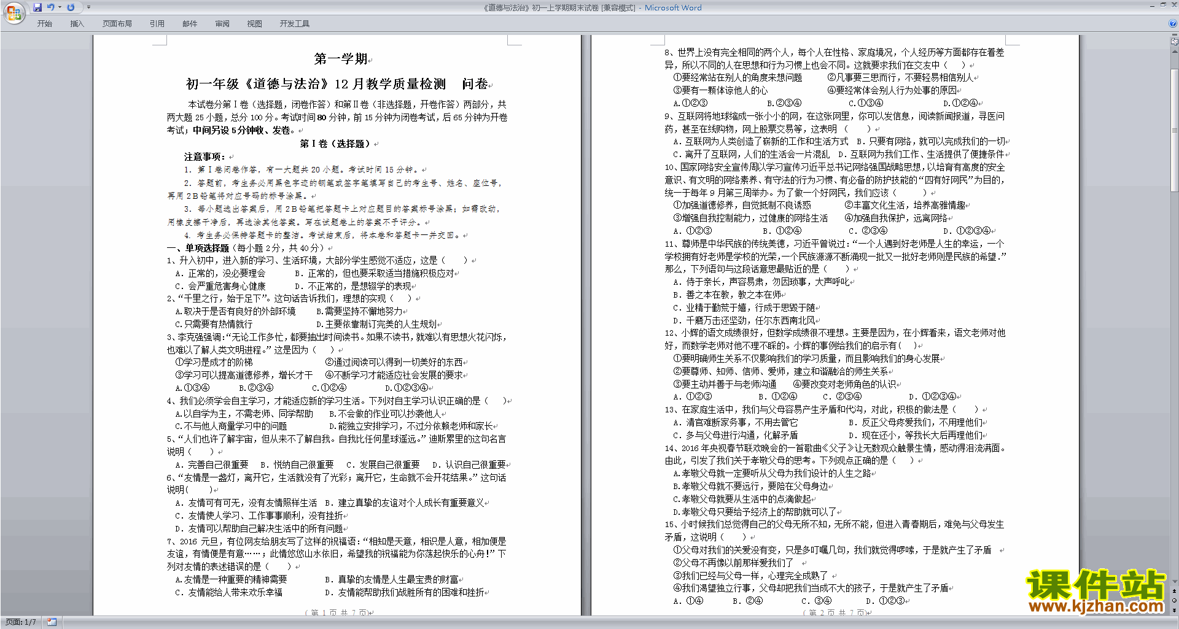Click the document title 初一年级《道德与法治》
This screenshot has height=629, width=1179.
[258, 84]
